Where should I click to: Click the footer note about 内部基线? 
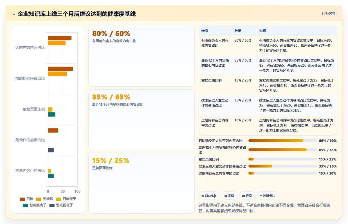tap(264, 208)
